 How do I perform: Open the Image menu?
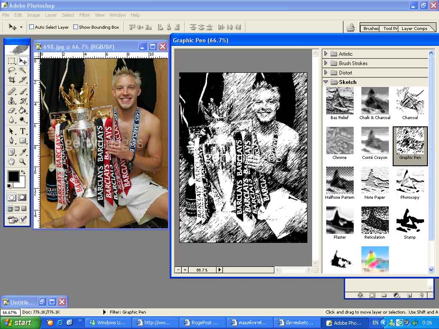tap(33, 15)
